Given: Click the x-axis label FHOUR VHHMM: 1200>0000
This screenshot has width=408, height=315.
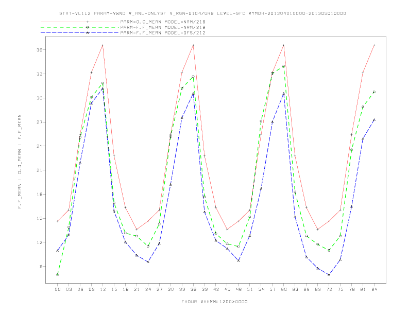Looking at the screenshot, I should 214,302.
